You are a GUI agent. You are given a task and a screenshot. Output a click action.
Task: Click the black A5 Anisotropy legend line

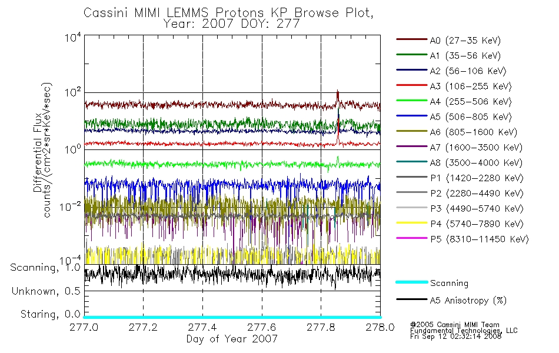[412, 299]
